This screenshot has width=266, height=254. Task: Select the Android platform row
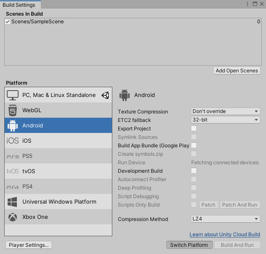point(58,125)
